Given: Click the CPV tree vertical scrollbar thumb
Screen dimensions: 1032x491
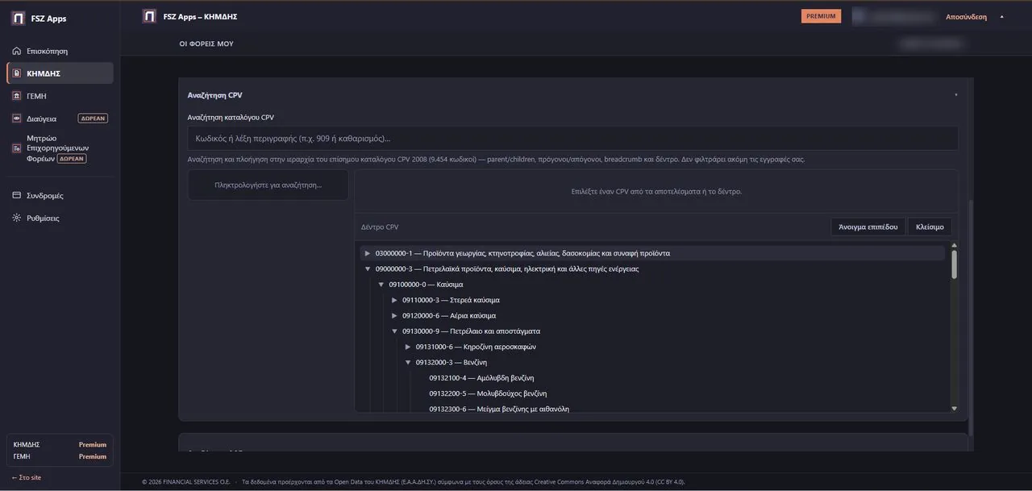Looking at the screenshot, I should 955,264.
